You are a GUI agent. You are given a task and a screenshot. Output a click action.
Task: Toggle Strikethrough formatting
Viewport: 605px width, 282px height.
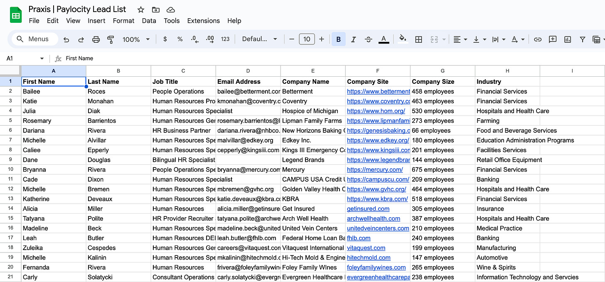(369, 39)
